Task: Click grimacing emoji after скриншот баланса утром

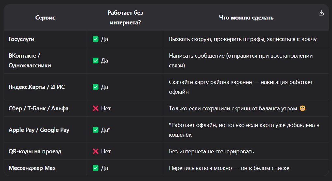Action: pos(303,108)
